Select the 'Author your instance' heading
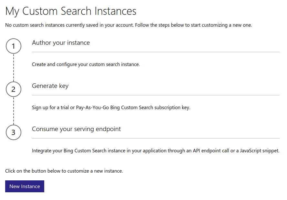The height and width of the screenshot is (200, 287). [61, 43]
